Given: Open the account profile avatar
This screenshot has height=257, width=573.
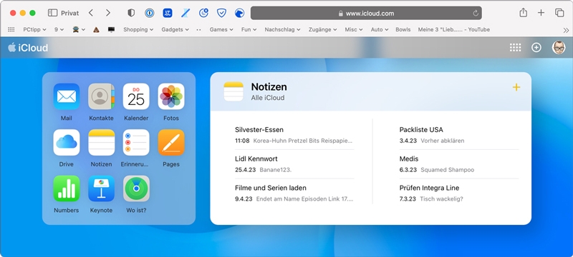Looking at the screenshot, I should 559,47.
